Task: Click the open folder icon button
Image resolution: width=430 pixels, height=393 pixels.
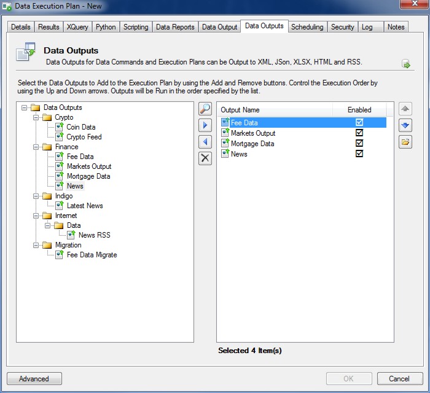Action: point(405,142)
